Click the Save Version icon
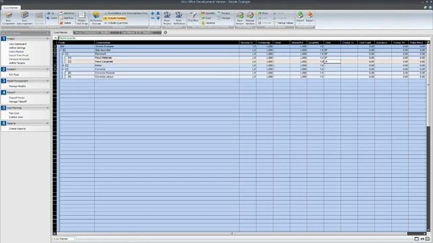Viewport: 433px width, 243px height. 240,18
